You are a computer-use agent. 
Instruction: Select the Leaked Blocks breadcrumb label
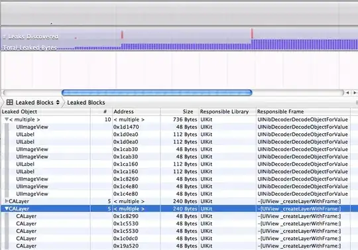86,103
